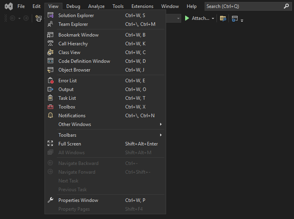
Task: Select Class View entry
Action: [105, 52]
